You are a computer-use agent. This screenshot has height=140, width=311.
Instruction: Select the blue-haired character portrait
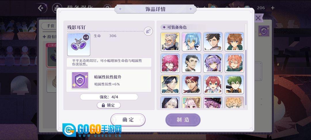pos(191,42)
